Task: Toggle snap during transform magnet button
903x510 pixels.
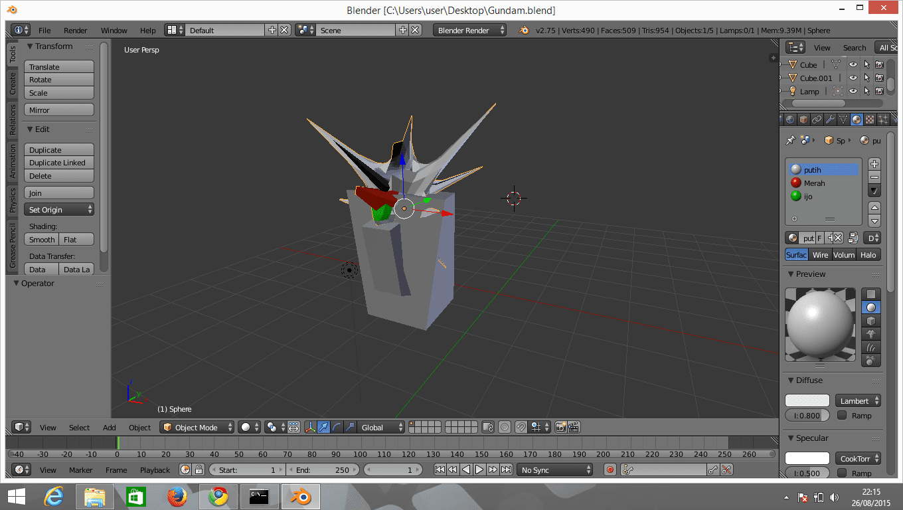Action: coord(521,428)
